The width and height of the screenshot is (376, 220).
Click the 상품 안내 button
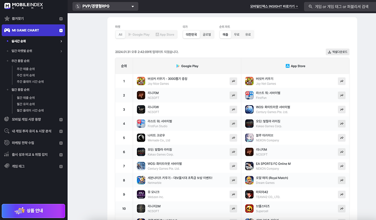[33, 211]
